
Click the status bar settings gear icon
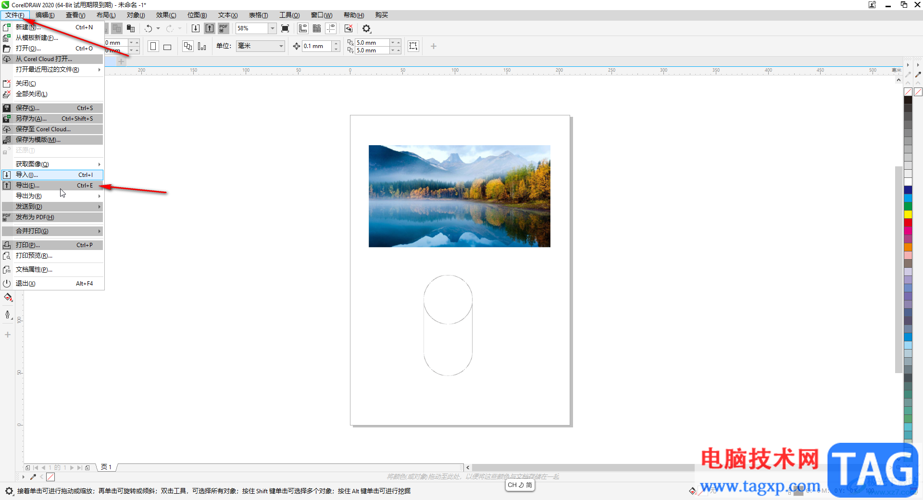pyautogui.click(x=9, y=491)
